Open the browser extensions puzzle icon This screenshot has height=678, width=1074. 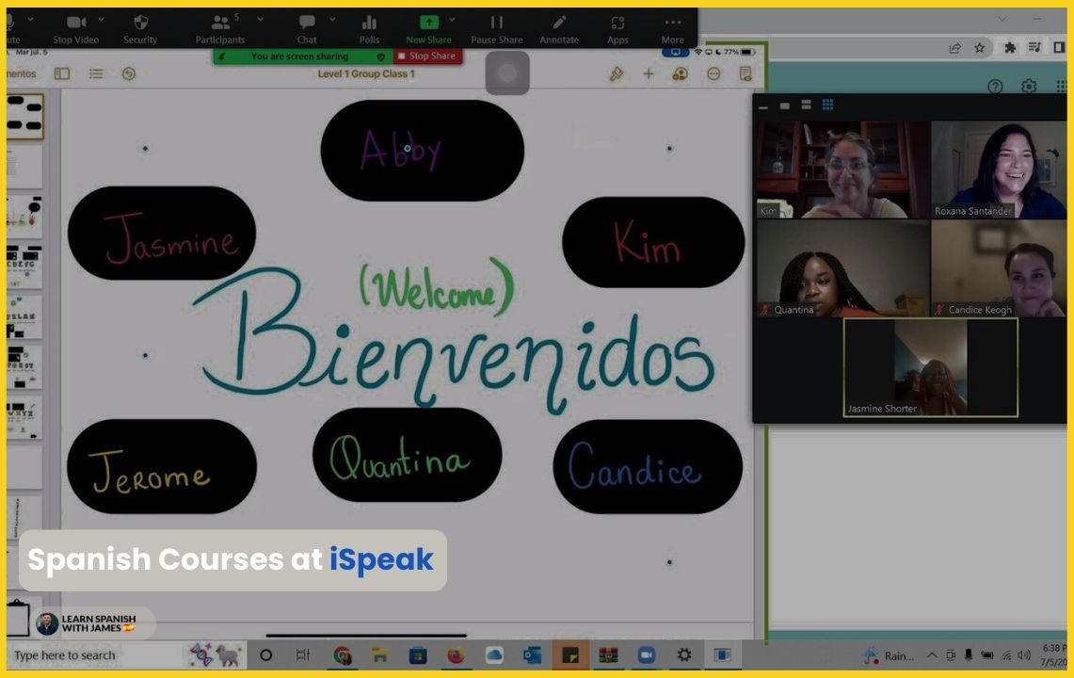tap(1010, 48)
